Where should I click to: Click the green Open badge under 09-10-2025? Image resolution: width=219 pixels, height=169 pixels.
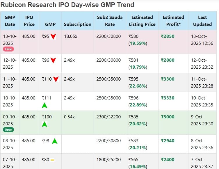tap(8, 129)
